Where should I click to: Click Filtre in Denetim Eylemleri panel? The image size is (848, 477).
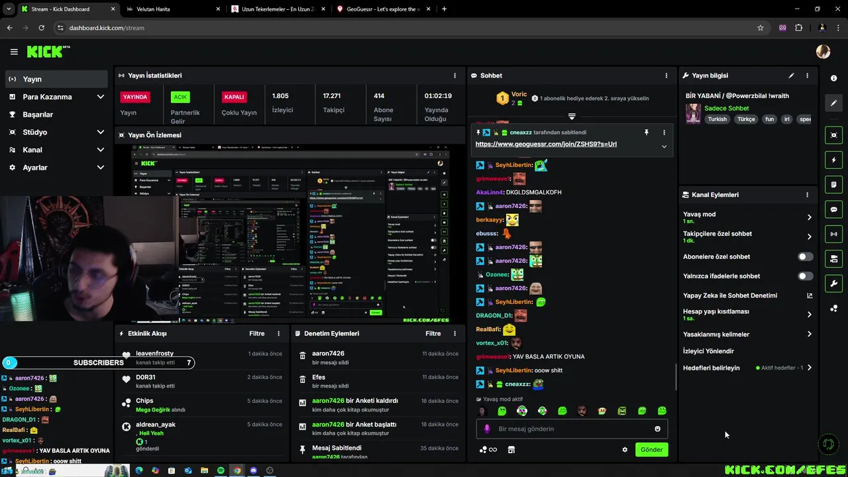tap(433, 333)
